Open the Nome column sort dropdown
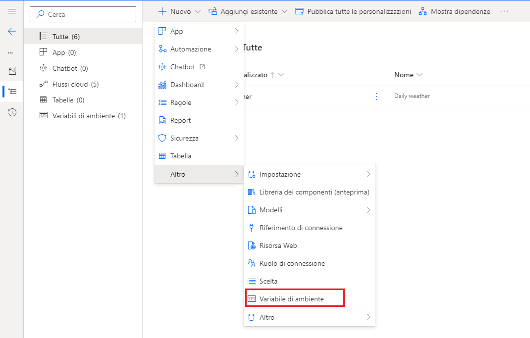Screen dimensions: 530x338 pyautogui.click(x=419, y=75)
